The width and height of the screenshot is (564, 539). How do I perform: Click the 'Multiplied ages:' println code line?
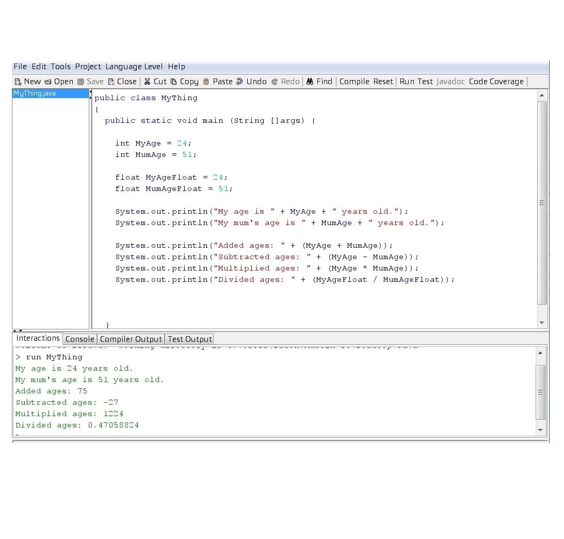pyautogui.click(x=267, y=268)
